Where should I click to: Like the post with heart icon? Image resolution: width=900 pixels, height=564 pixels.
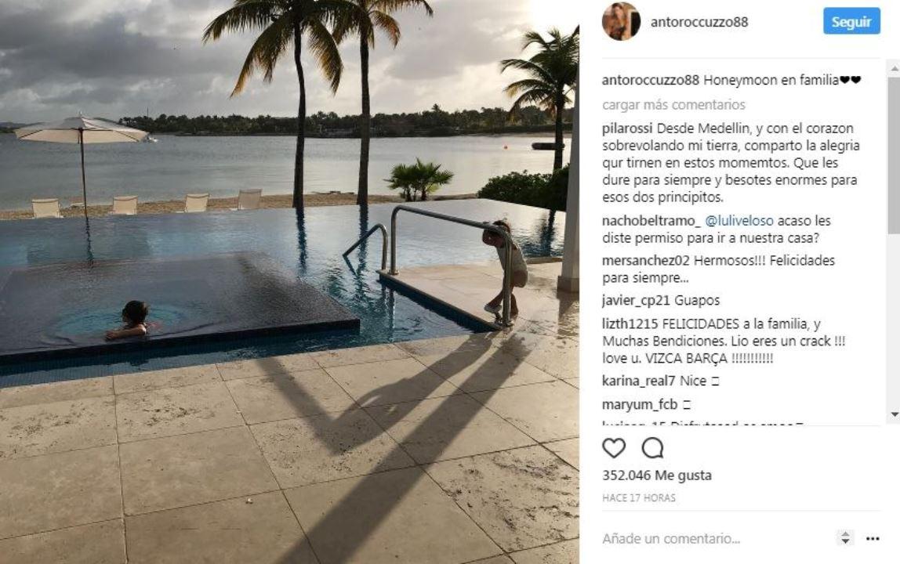tap(614, 447)
